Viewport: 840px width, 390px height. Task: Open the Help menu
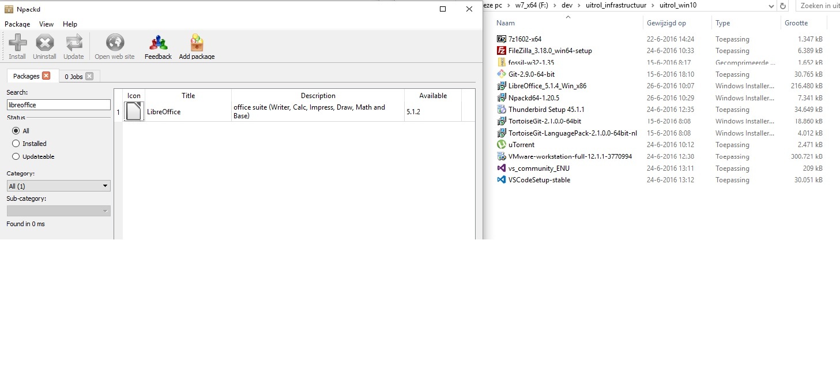coord(70,24)
